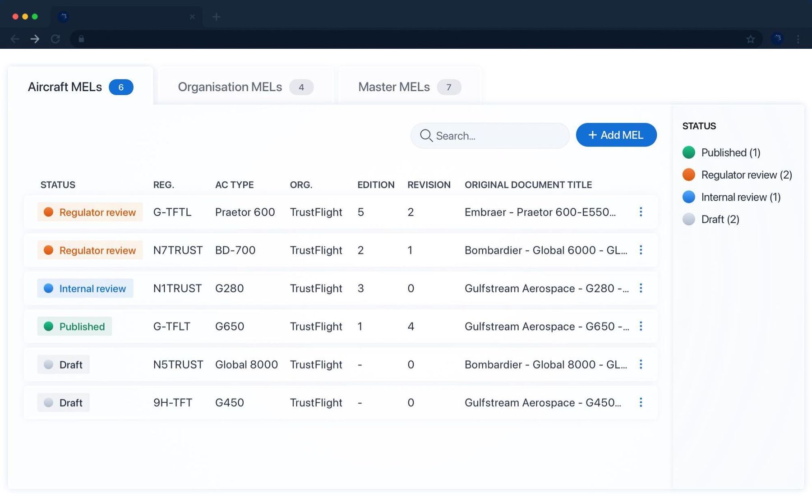Click the search magnifier icon
812x497 pixels.
coord(426,135)
